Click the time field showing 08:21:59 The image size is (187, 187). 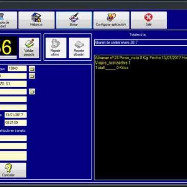[x=15, y=122]
